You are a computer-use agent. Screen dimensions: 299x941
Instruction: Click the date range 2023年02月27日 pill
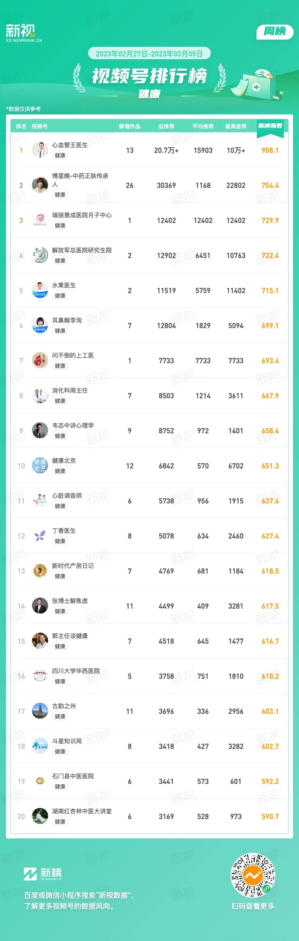click(149, 54)
